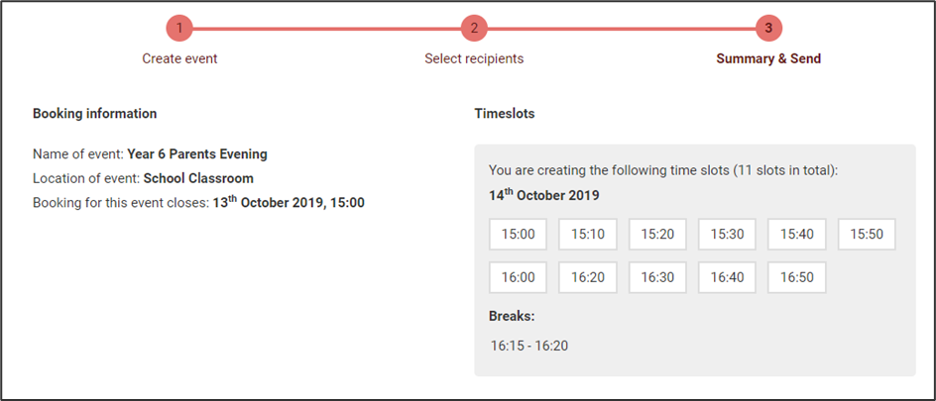
Task: Click the 16:15 - 16:20 break entry
Action: coord(529,346)
